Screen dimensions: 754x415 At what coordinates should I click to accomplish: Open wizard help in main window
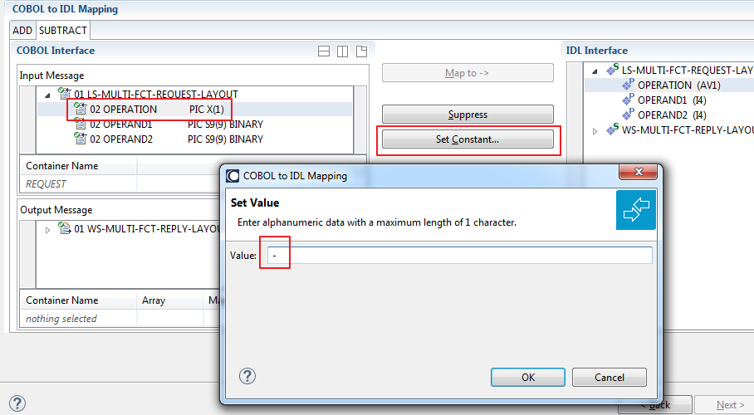pos(17,403)
